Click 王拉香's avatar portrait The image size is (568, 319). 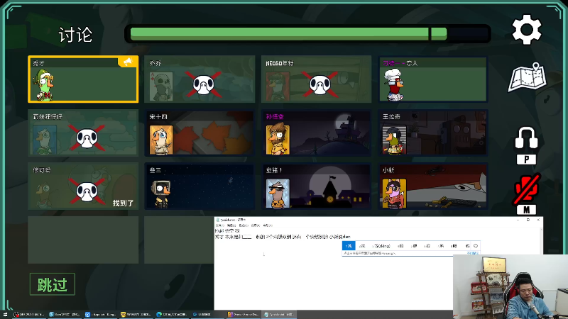coord(395,140)
